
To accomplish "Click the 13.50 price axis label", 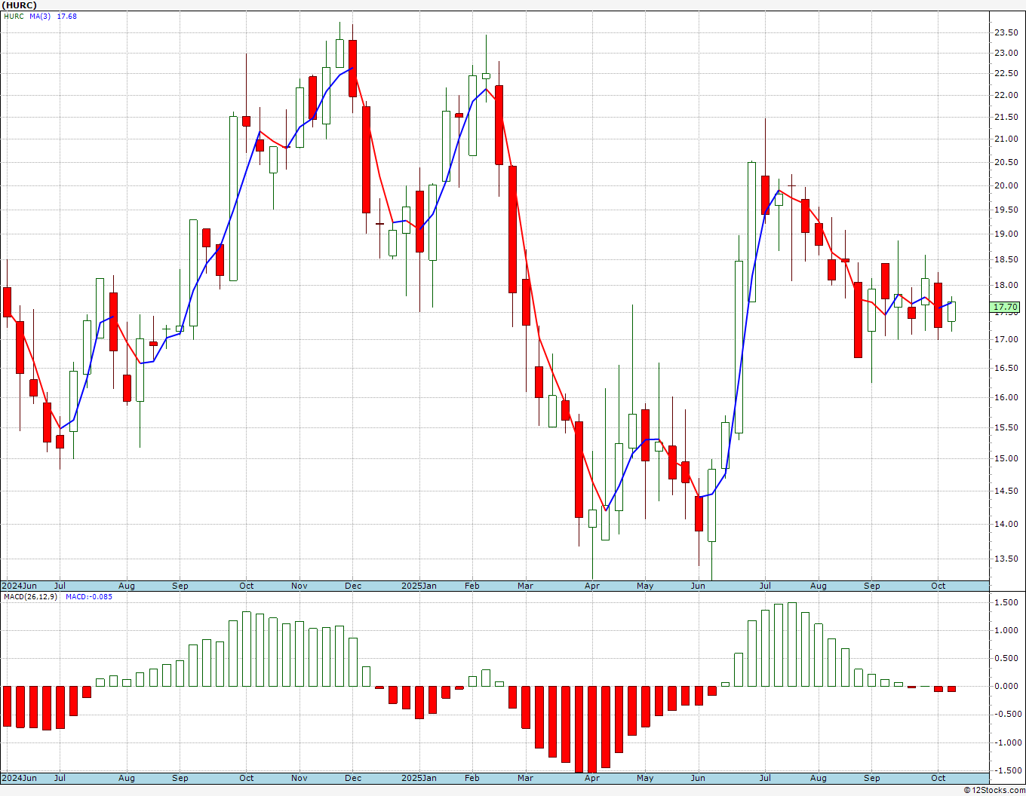I will (x=1006, y=559).
